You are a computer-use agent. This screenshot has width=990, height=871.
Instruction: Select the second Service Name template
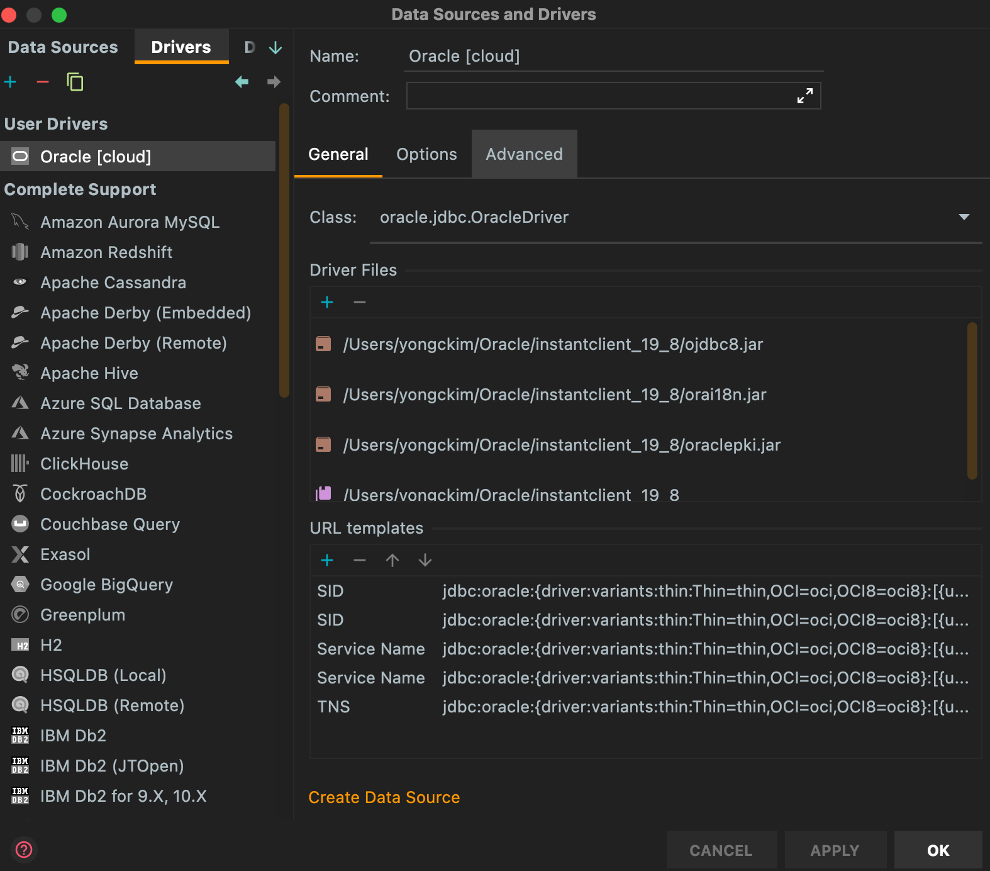[x=645, y=678]
